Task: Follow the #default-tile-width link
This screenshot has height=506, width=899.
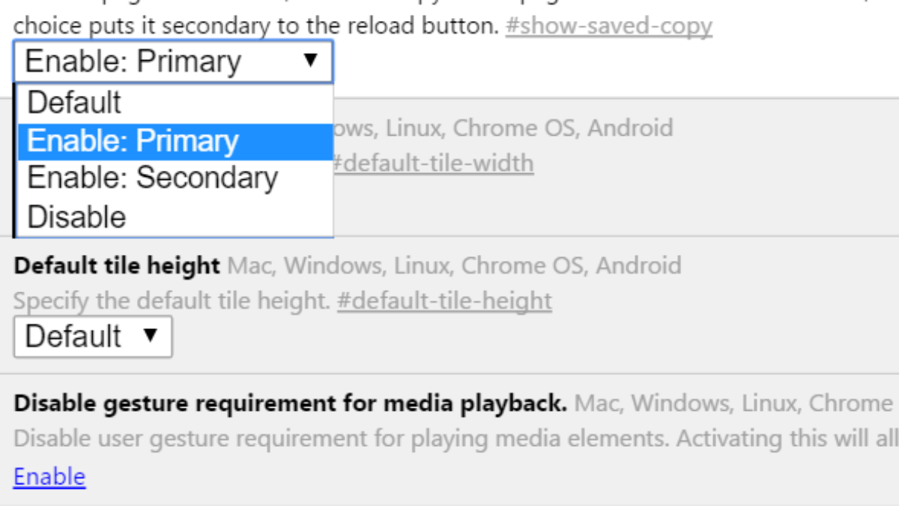Action: pos(432,163)
